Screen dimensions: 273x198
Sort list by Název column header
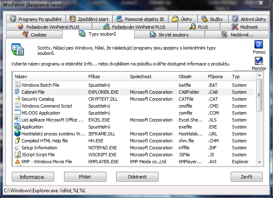(49, 76)
